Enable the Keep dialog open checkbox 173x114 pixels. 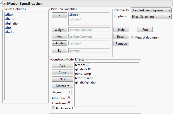coord(133,37)
